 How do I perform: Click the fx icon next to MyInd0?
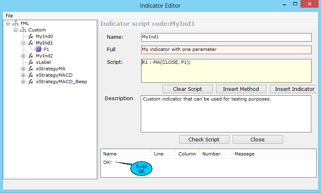31,36
